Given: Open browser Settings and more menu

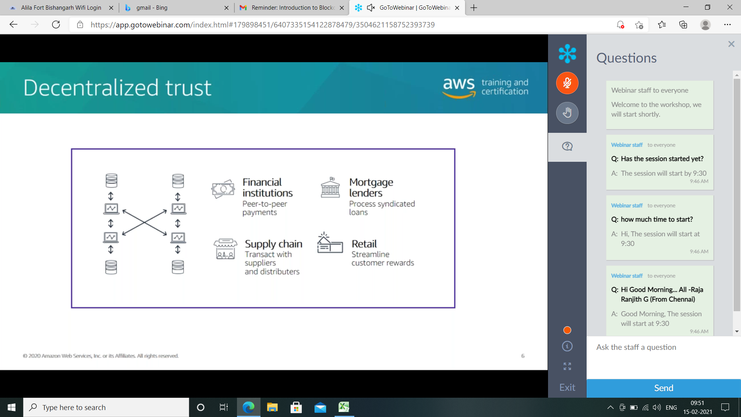Looking at the screenshot, I should 727,25.
